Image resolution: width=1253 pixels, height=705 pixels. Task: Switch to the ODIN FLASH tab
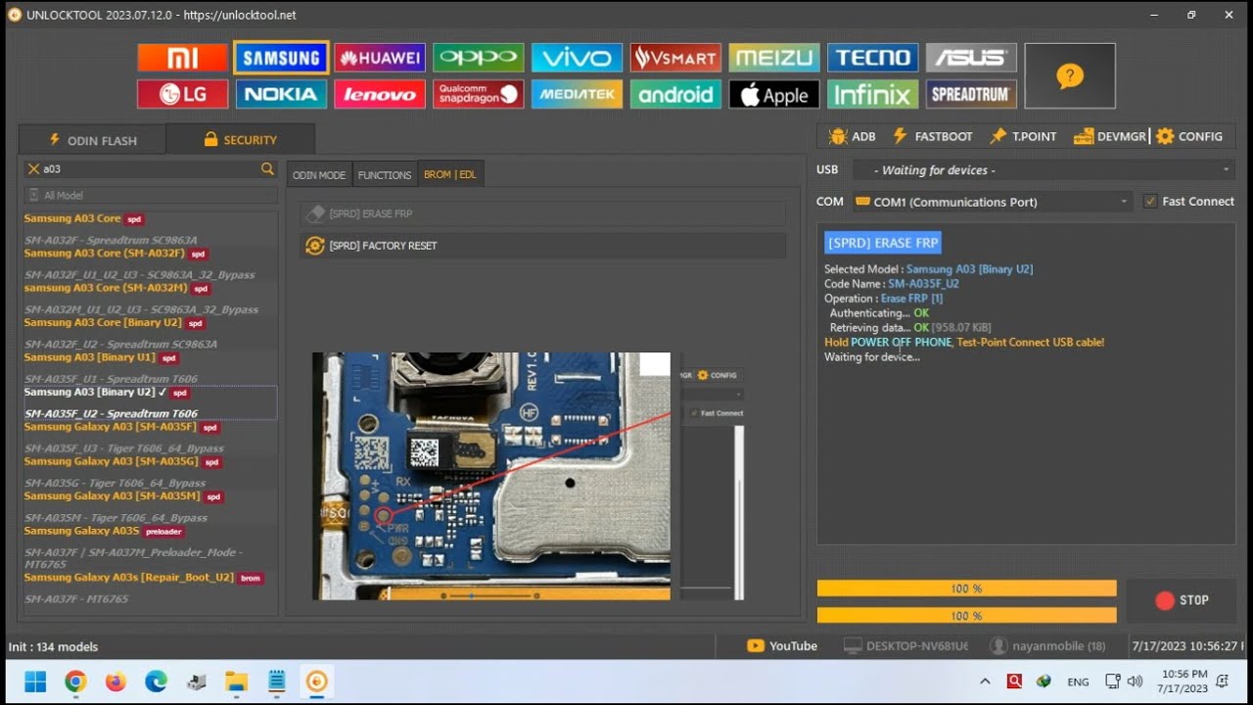tap(93, 140)
